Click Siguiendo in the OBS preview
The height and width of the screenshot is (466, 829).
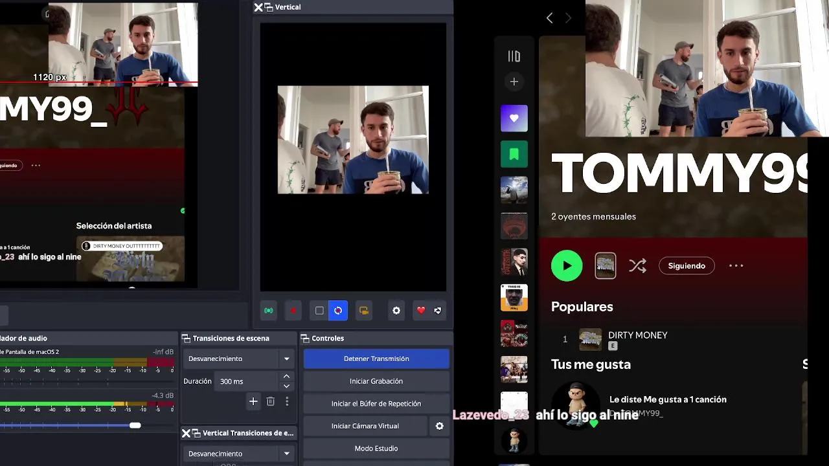coord(9,165)
